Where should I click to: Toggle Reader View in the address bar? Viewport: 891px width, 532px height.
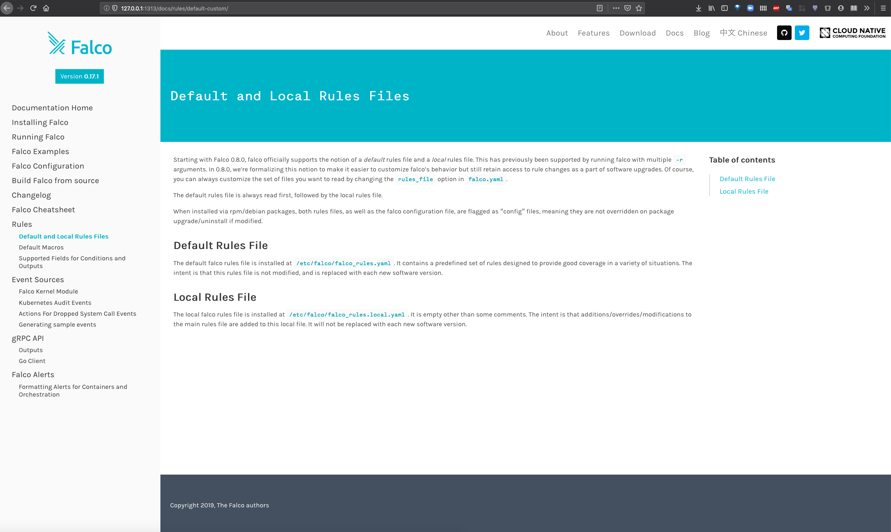tap(600, 8)
